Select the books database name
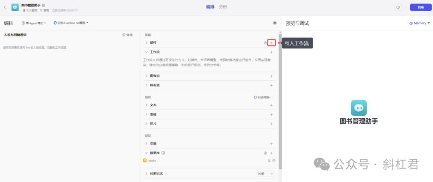Screen dimensions: 433x182 152,160
